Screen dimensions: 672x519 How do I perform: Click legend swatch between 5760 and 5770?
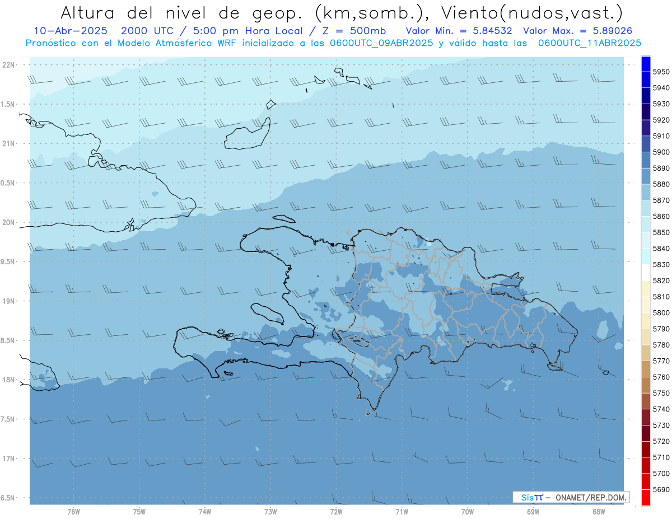[646, 369]
